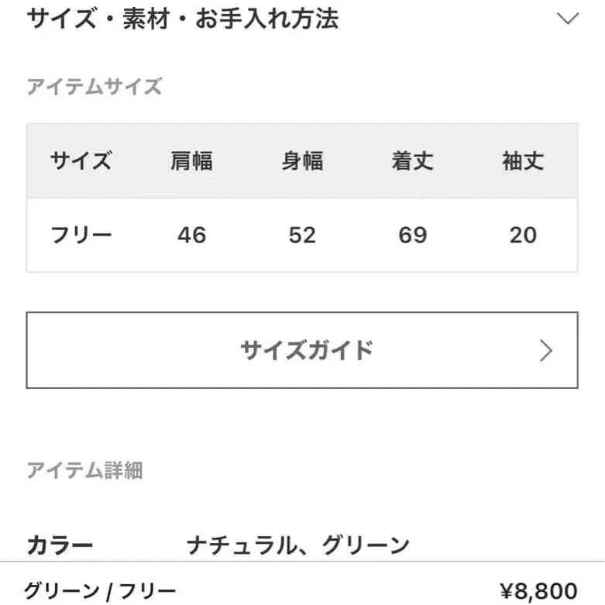Select the サイズ column header

(81, 161)
